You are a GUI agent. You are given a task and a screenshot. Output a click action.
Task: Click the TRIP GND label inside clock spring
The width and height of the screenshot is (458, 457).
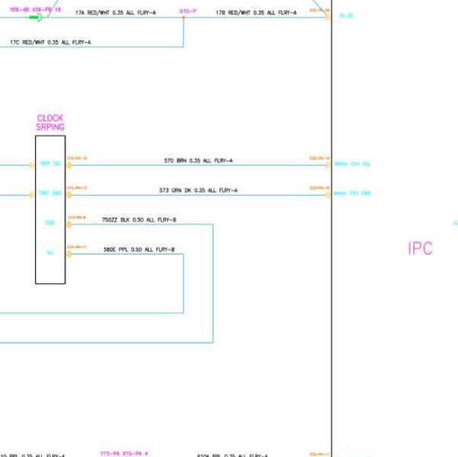point(50,193)
